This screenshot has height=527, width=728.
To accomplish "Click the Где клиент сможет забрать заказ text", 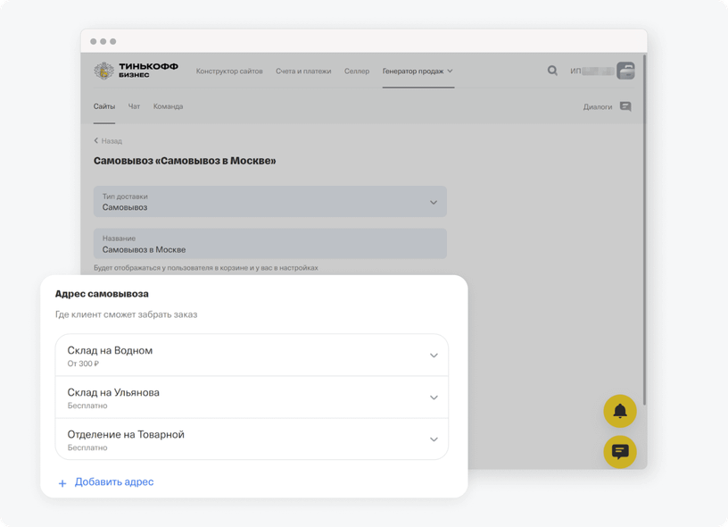I will pyautogui.click(x=127, y=314).
